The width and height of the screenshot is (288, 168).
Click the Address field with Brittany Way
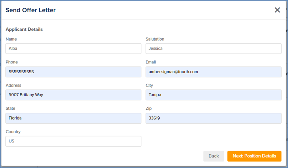(74, 95)
